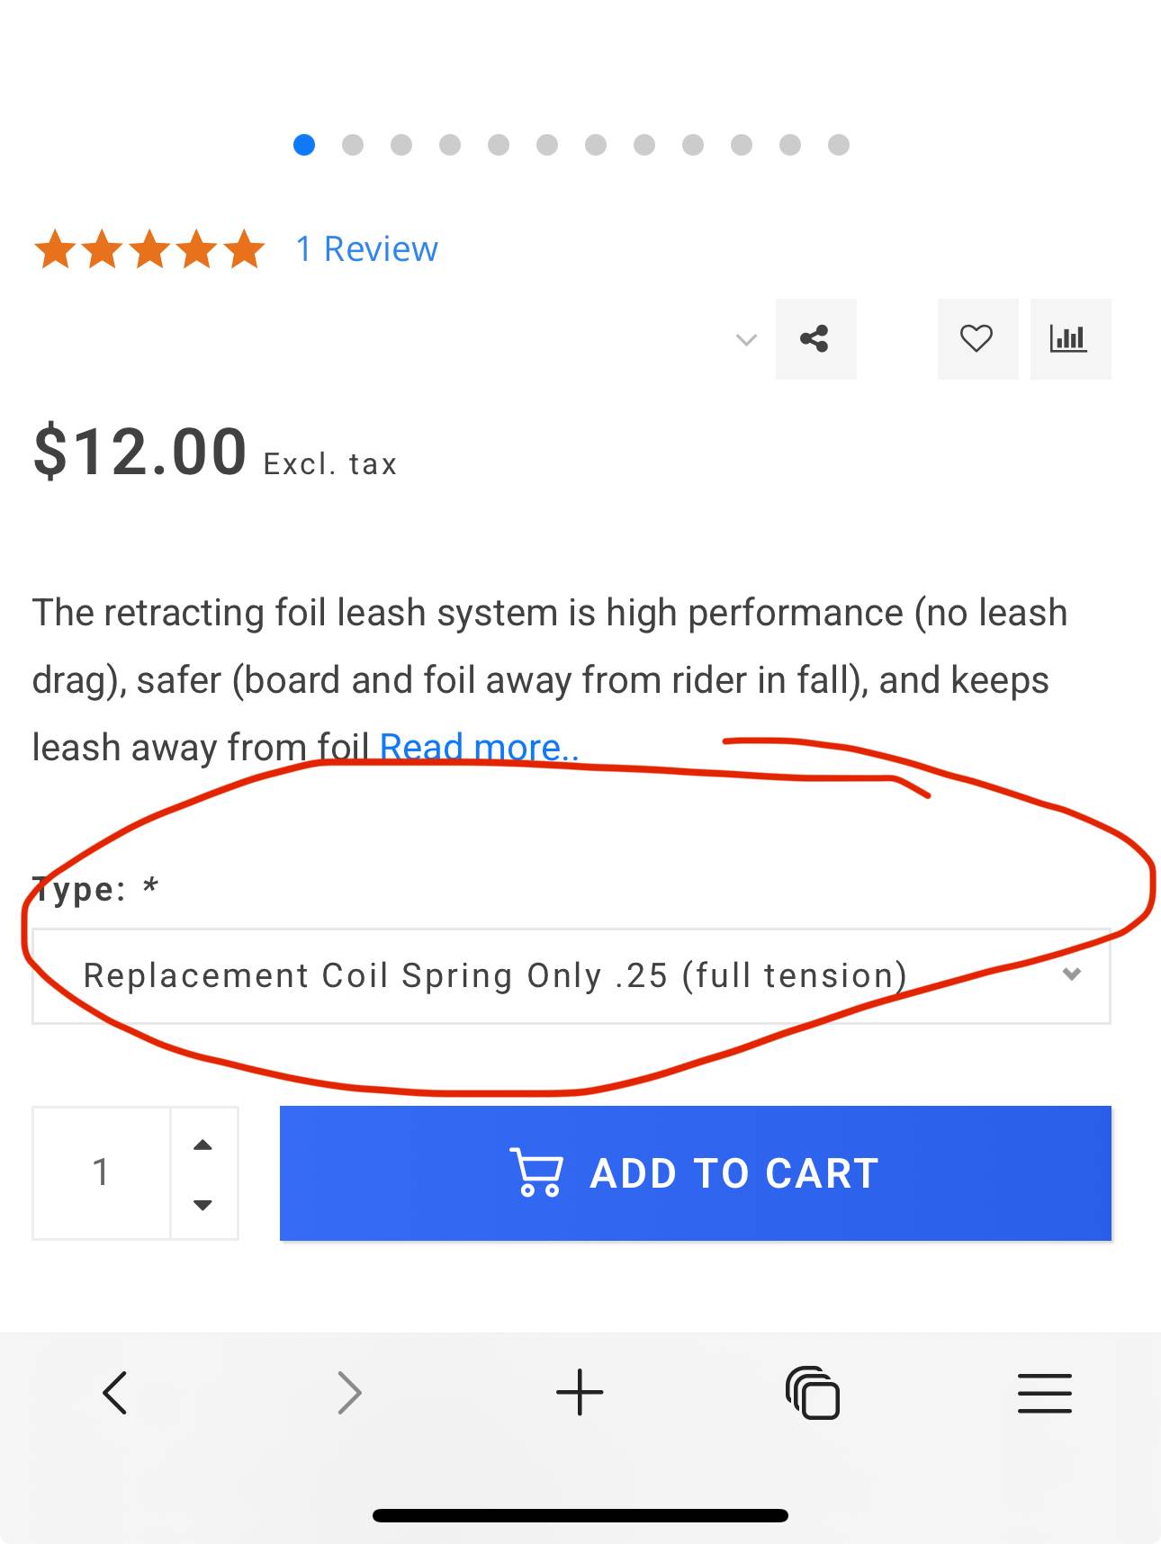Jump to the second carousel image dot
1161x1544 pixels.
353,145
